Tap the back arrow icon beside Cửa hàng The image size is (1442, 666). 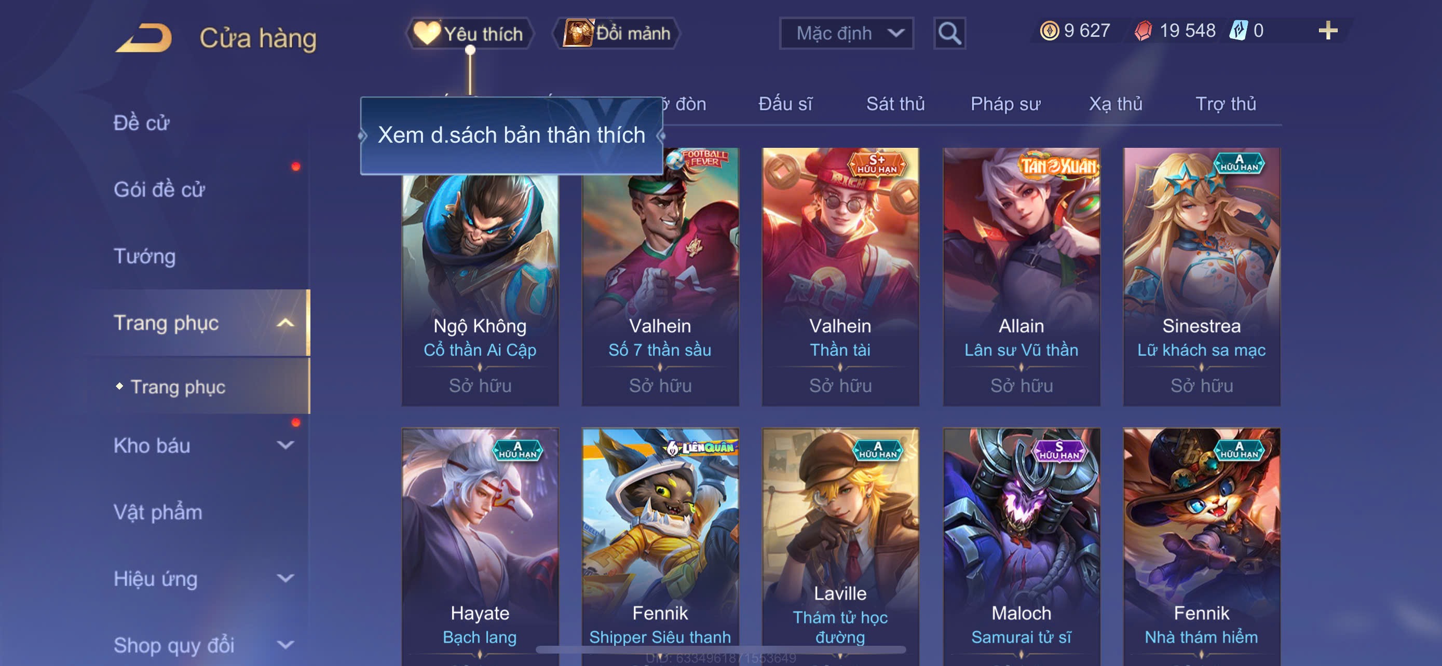pyautogui.click(x=144, y=38)
